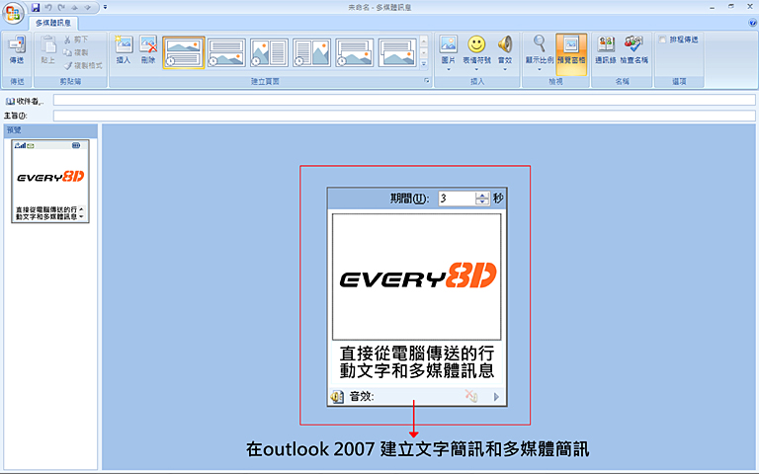Open the 圖片 (Picture) insert dropdown
This screenshot has width=759, height=474.
pyautogui.click(x=449, y=53)
